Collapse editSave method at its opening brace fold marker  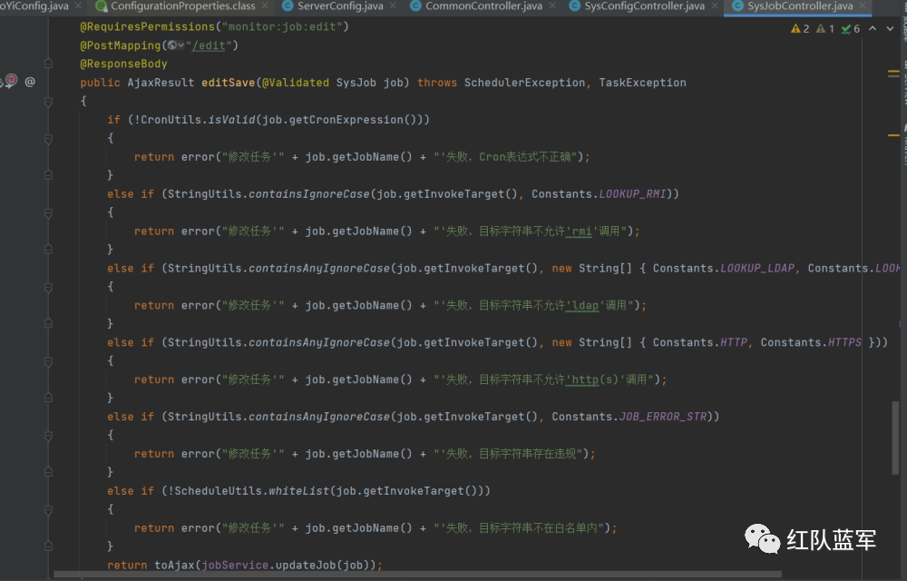click(x=49, y=102)
